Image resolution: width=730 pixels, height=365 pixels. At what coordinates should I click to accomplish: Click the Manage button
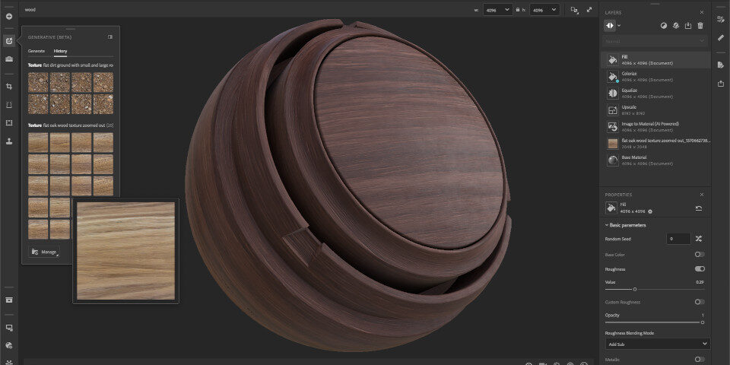44,252
